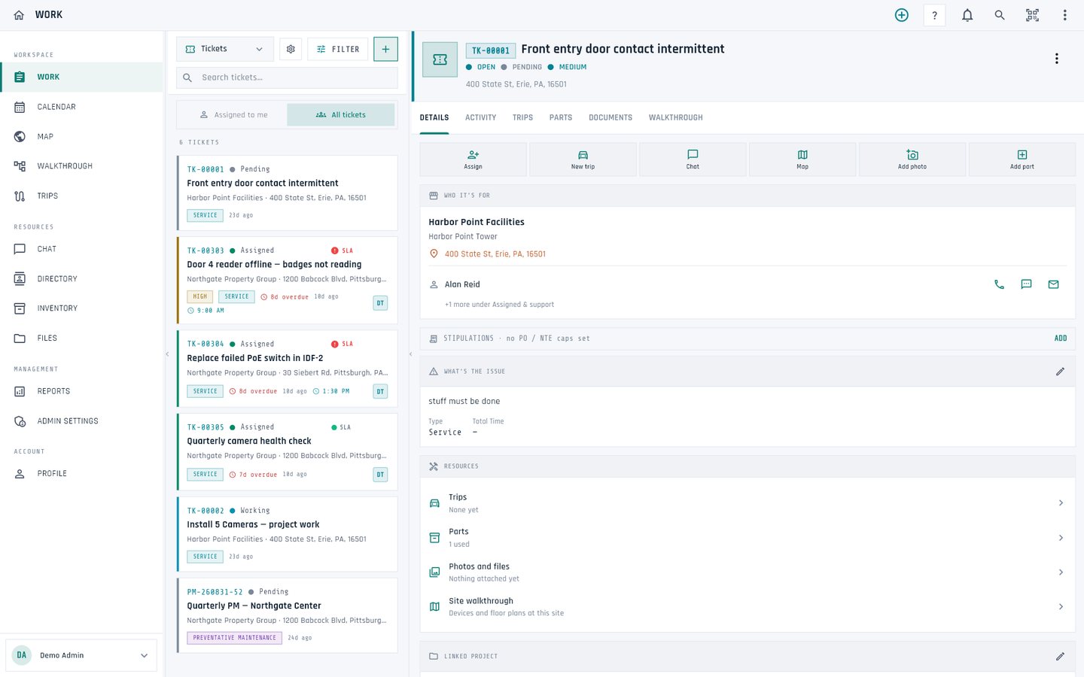Expand the Demo Admin account menu
Viewport: 1084px width, 677px height.
pyautogui.click(x=81, y=655)
